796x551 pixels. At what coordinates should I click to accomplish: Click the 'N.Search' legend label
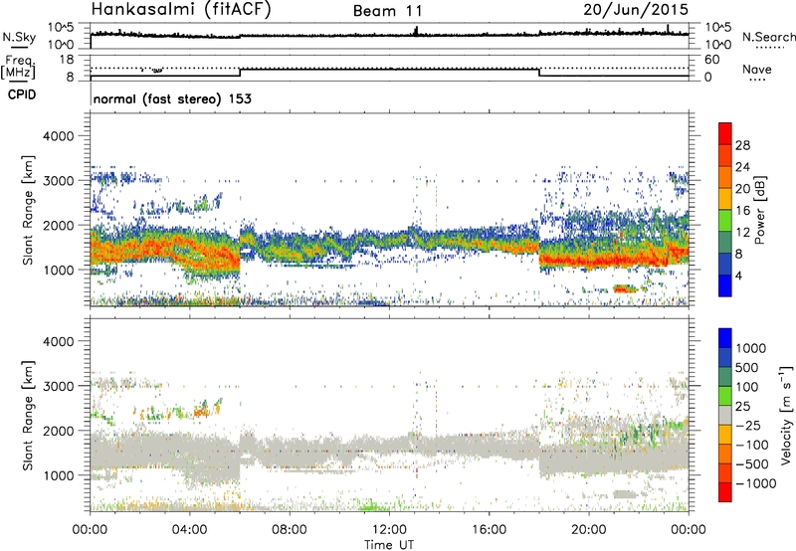769,37
